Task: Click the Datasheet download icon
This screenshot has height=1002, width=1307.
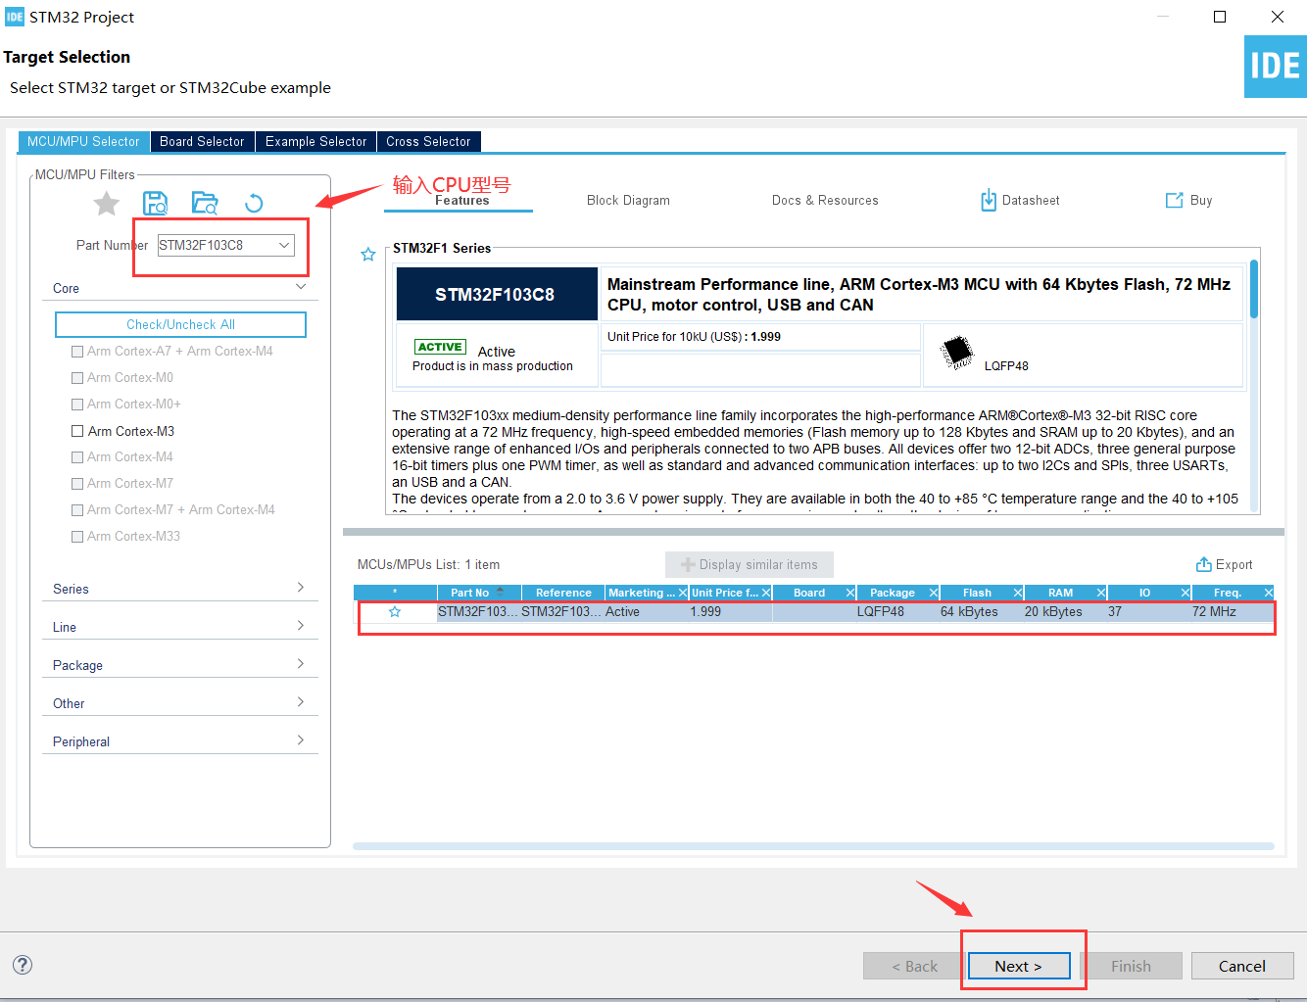Action: click(x=989, y=200)
